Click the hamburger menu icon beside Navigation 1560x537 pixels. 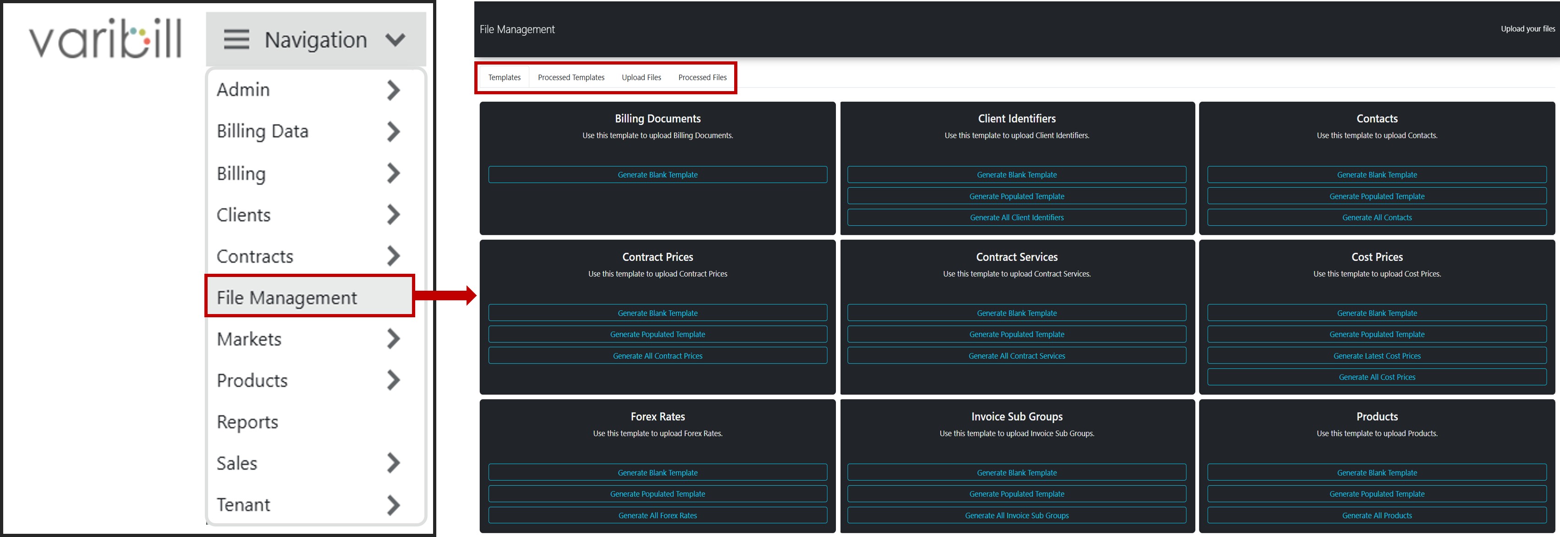click(236, 40)
